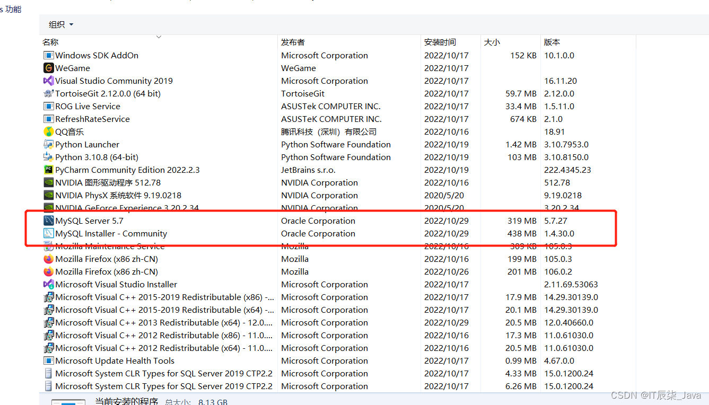Click the Firefox icon with version 106.0.2
The image size is (709, 405).
[48, 271]
